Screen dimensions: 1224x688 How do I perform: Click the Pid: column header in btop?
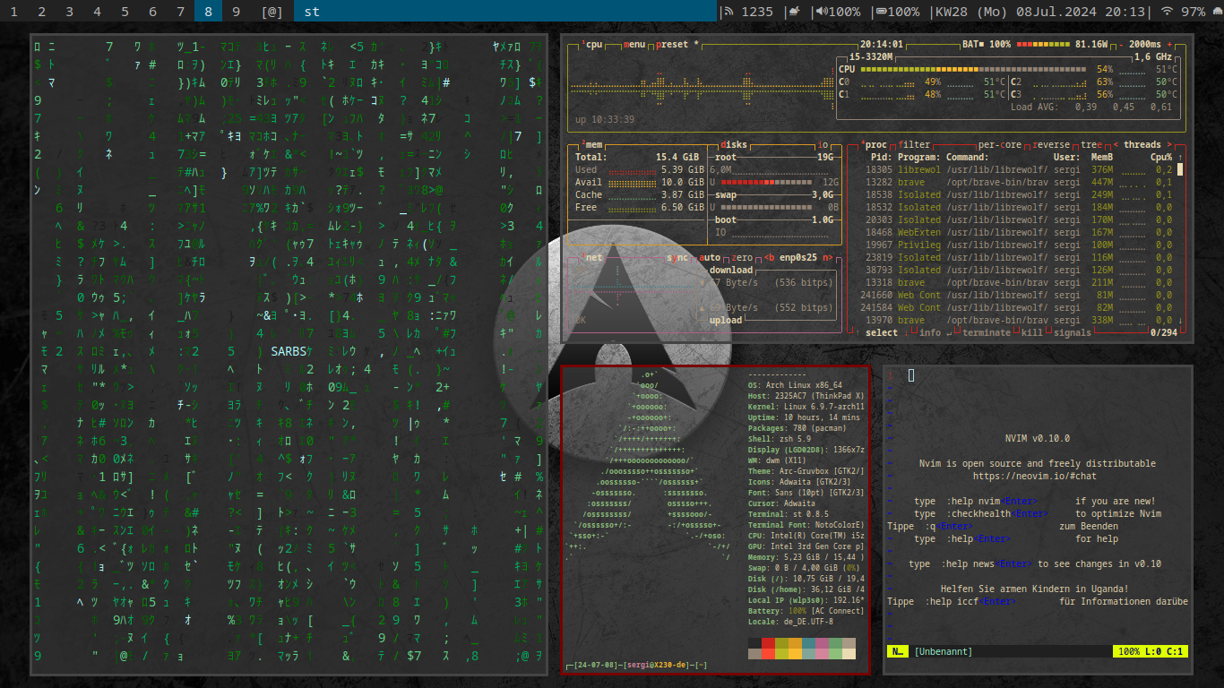(x=882, y=157)
